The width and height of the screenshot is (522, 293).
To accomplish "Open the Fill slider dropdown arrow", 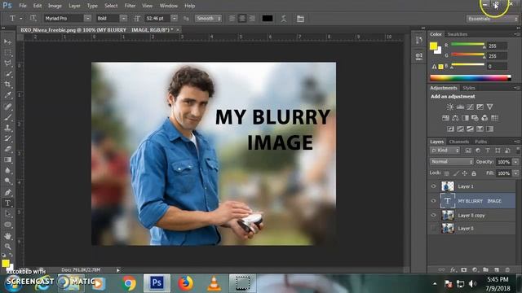I will coord(515,173).
